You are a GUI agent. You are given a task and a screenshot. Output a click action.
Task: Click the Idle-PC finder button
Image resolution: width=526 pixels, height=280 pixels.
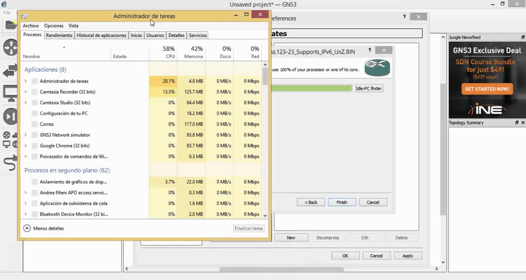(369, 88)
